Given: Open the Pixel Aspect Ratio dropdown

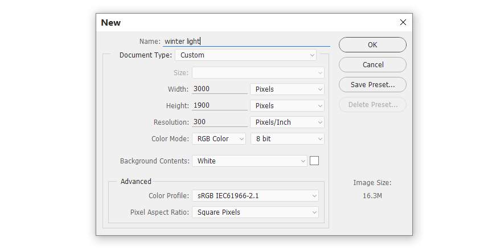Looking at the screenshot, I should tap(255, 212).
